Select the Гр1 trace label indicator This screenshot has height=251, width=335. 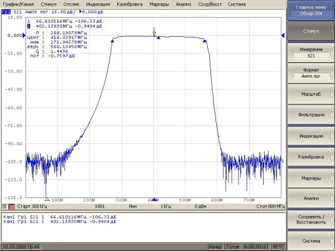tap(6, 11)
